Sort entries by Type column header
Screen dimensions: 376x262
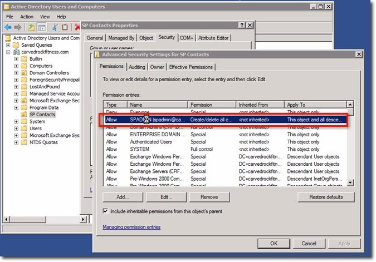click(x=115, y=105)
